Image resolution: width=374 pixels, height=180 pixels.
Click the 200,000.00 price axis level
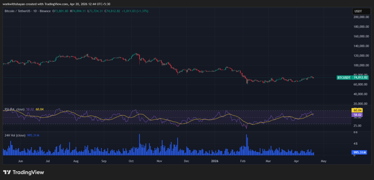(361, 17)
